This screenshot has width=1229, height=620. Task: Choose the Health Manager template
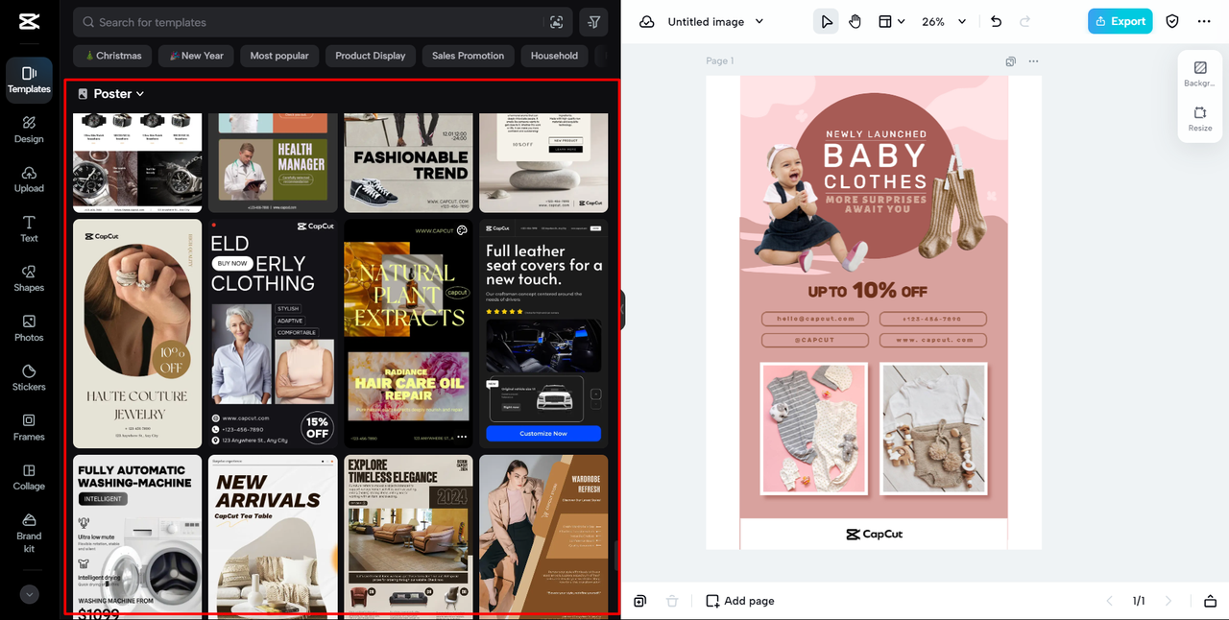pyautogui.click(x=273, y=162)
